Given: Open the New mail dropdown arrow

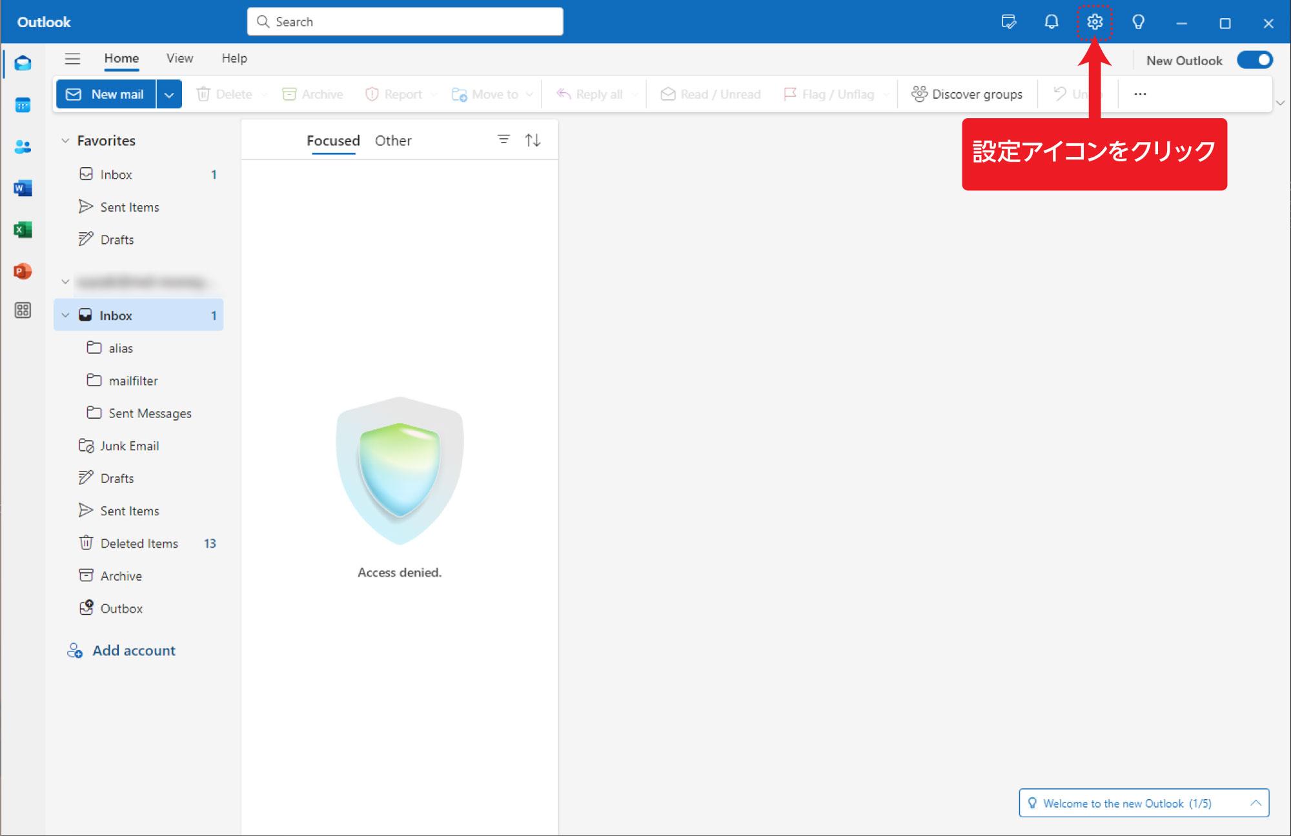Looking at the screenshot, I should click(x=169, y=94).
